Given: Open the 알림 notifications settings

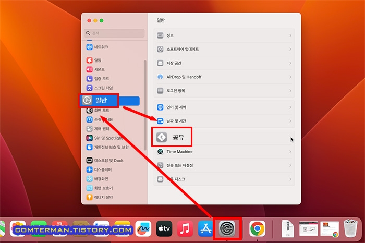Looking at the screenshot, I should (x=94, y=60).
